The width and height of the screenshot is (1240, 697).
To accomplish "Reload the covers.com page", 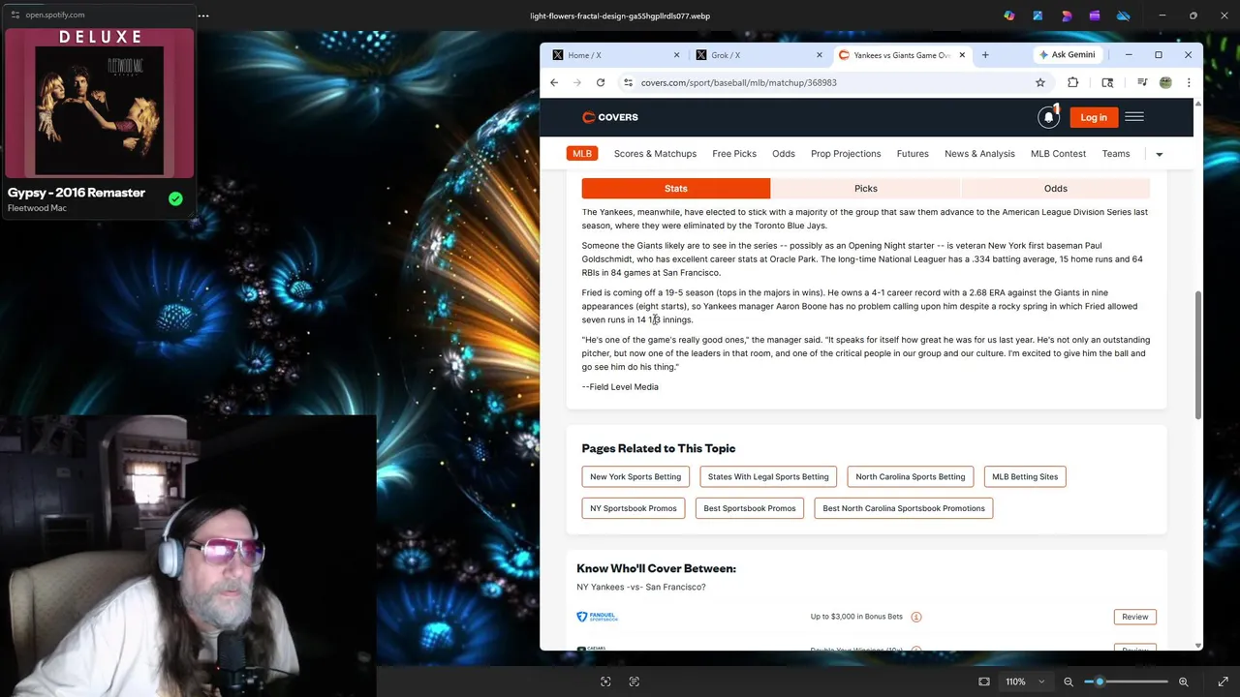I will [601, 82].
